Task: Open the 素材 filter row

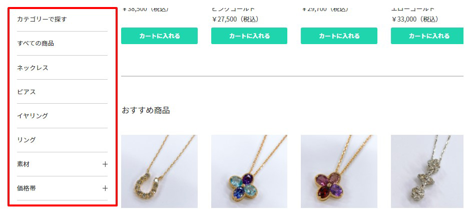Action: pos(62,164)
